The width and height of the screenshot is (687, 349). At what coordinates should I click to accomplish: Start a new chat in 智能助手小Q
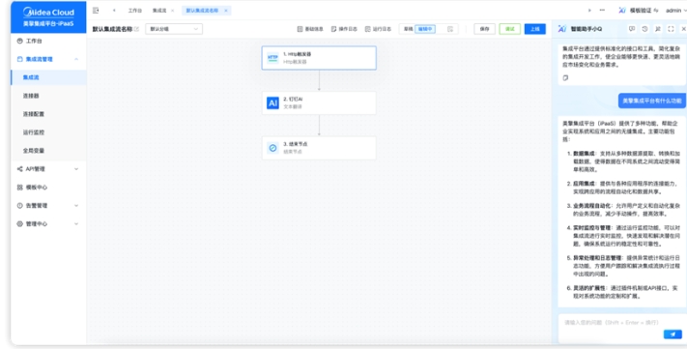[631, 29]
